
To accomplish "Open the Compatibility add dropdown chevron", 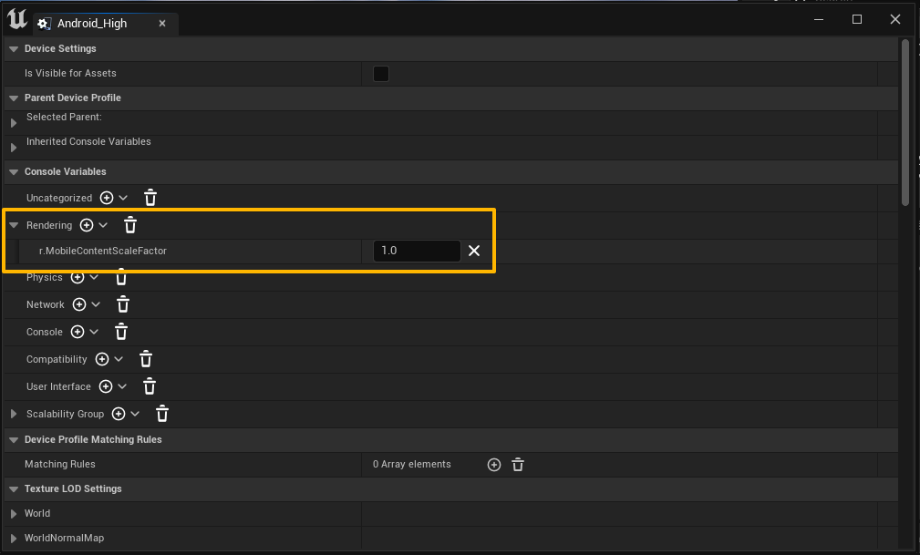I will coord(119,359).
